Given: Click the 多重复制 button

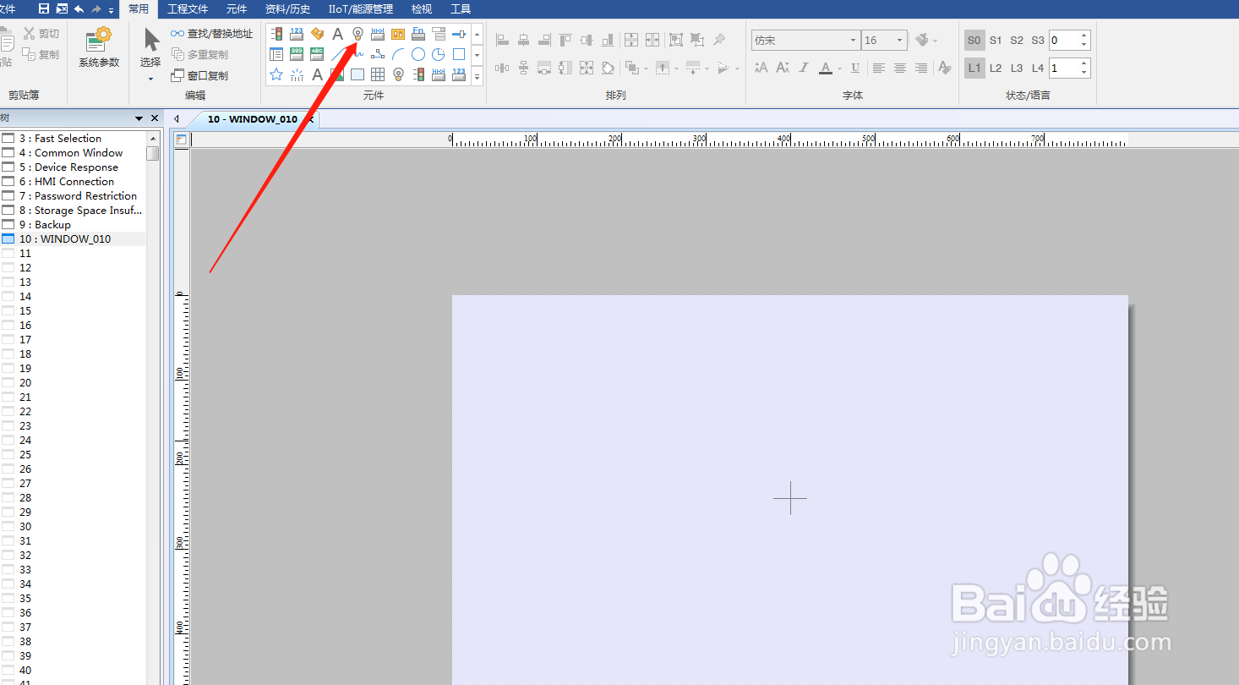Looking at the screenshot, I should 199,54.
